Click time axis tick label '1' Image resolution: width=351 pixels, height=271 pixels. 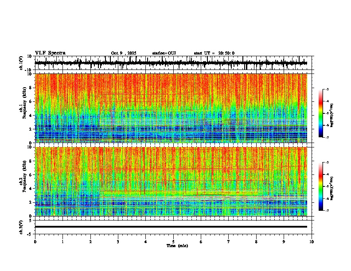62,242
